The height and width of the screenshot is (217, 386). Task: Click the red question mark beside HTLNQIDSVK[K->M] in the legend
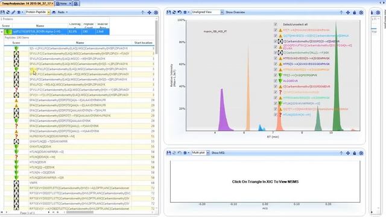[x=280, y=115]
